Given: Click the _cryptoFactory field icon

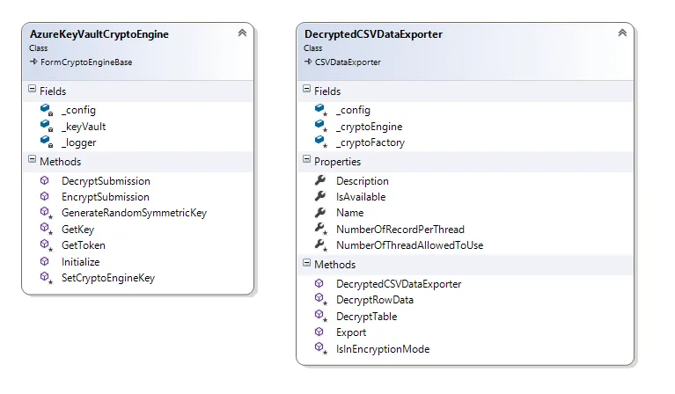Looking at the screenshot, I should [x=320, y=142].
